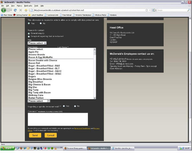Screen dimensions: 192x153
Task: Open the View menu
Action: 13,6
